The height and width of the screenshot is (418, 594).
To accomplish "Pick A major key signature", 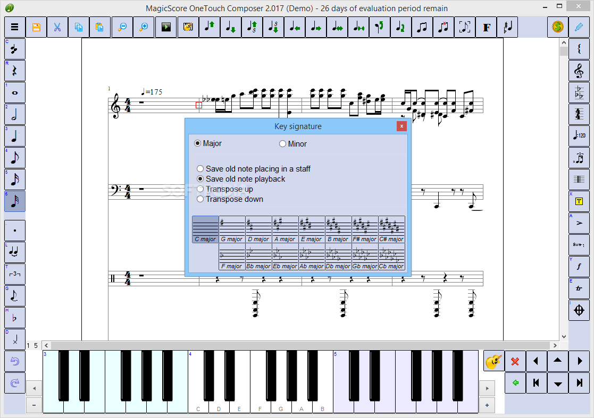I will coord(285,229).
